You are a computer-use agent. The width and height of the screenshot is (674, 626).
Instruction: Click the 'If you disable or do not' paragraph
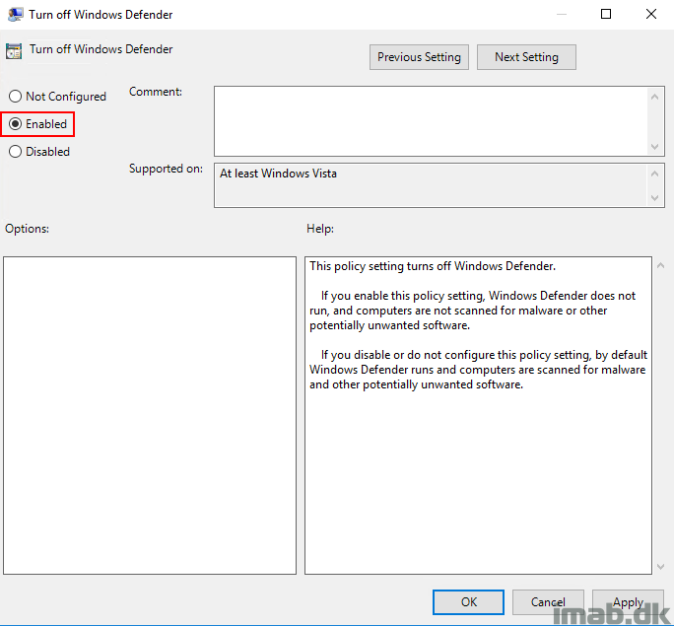point(479,370)
